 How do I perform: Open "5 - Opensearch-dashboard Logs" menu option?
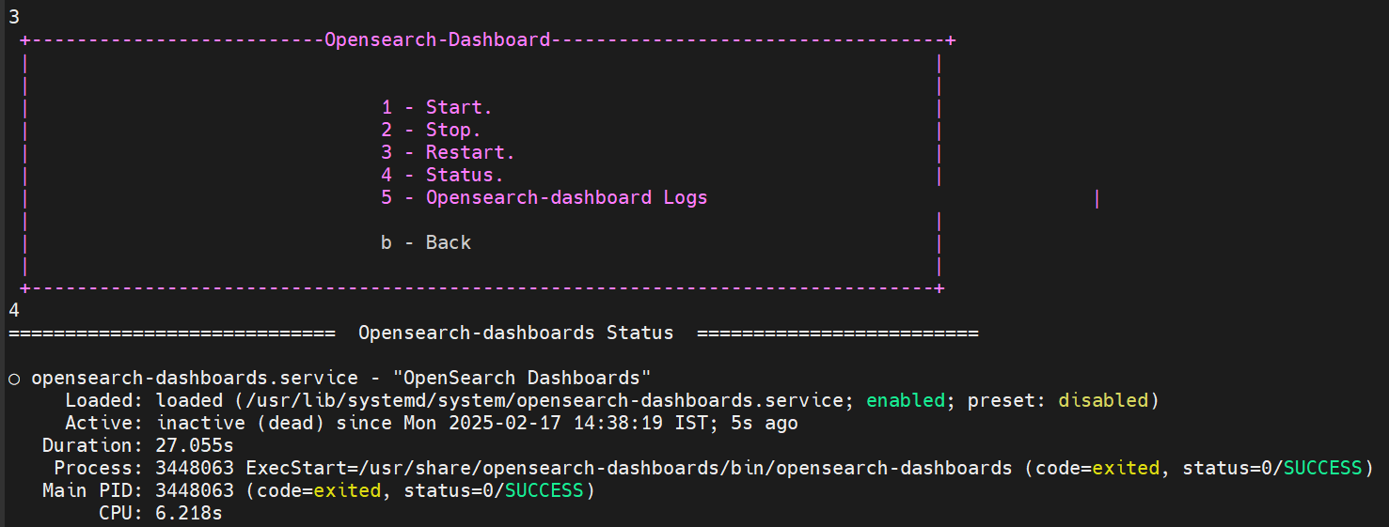(x=544, y=197)
